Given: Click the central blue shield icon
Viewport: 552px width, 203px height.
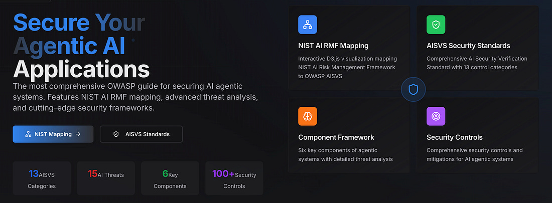Looking at the screenshot, I should pos(413,89).
